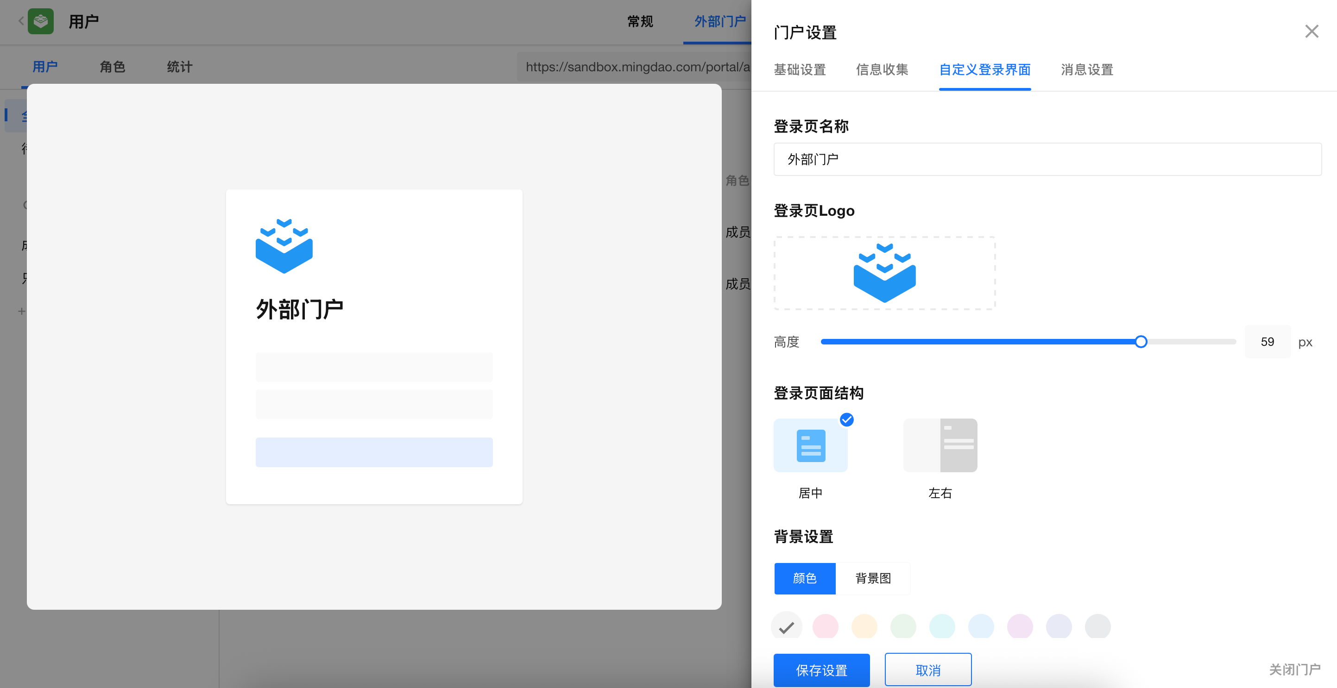Click the logo height slider handle
1337x688 pixels.
(x=1140, y=341)
